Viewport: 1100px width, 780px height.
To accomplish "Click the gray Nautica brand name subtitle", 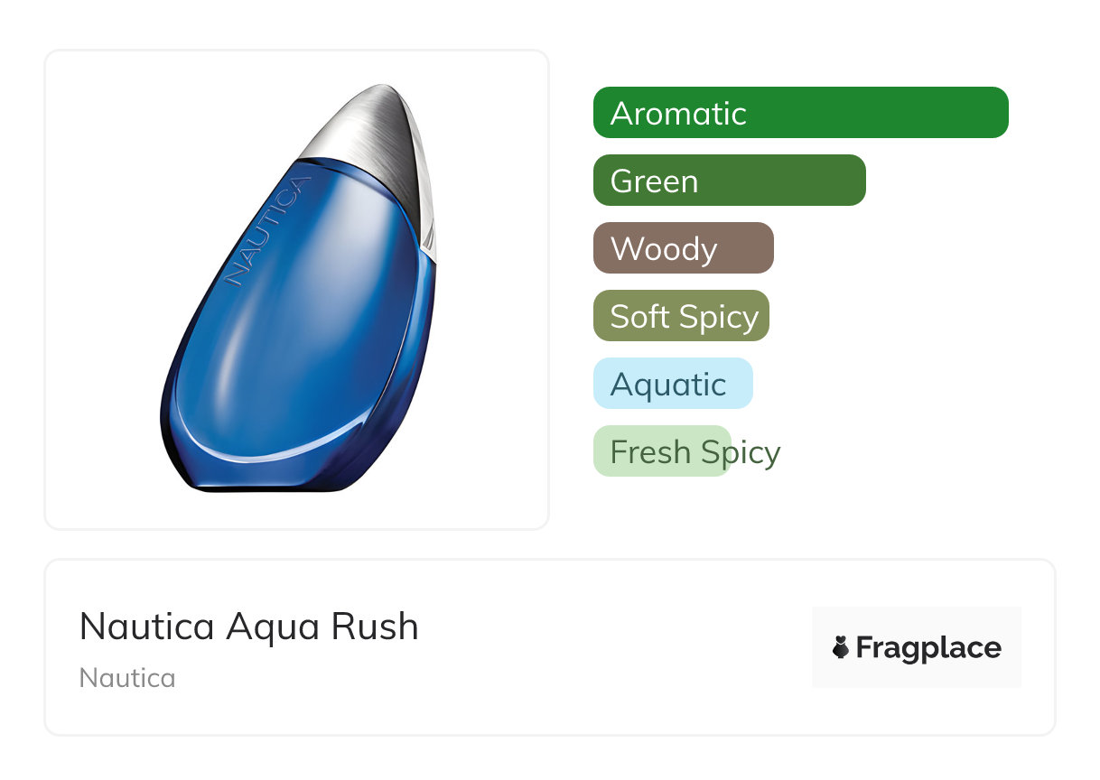I will point(127,678).
